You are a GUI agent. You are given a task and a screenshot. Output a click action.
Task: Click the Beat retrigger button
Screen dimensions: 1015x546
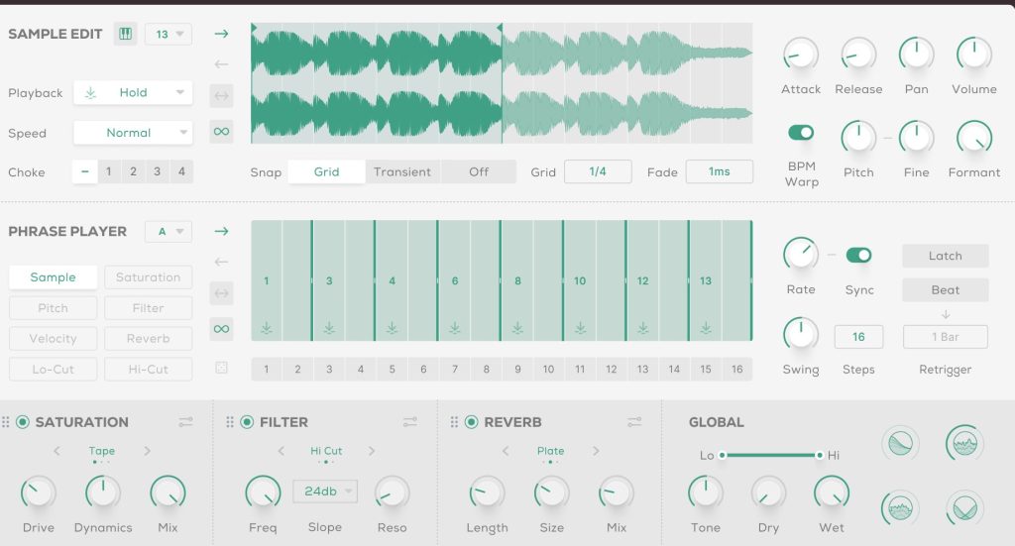click(945, 290)
